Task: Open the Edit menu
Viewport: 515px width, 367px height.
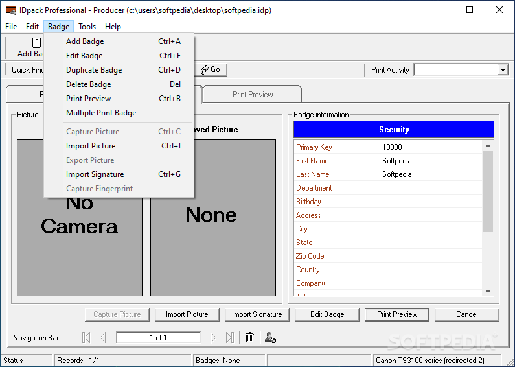Action: tap(32, 27)
